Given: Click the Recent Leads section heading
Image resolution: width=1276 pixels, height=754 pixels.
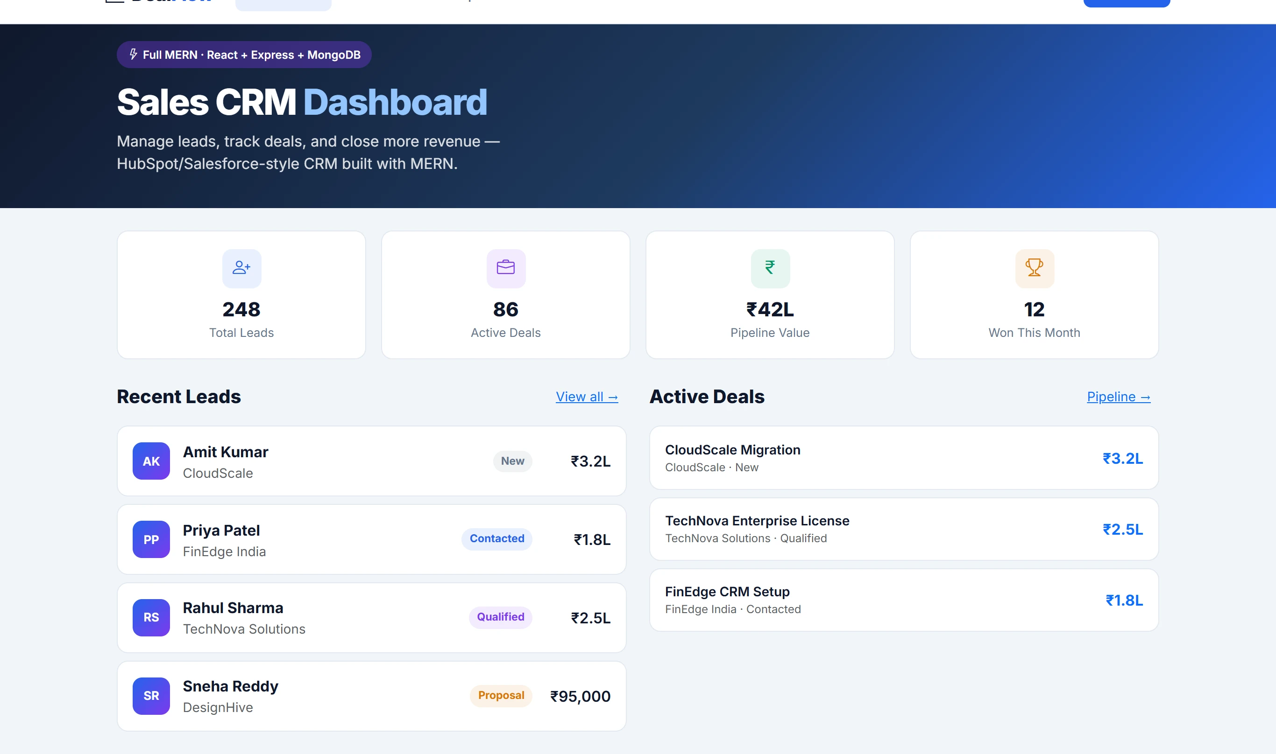Looking at the screenshot, I should [179, 396].
